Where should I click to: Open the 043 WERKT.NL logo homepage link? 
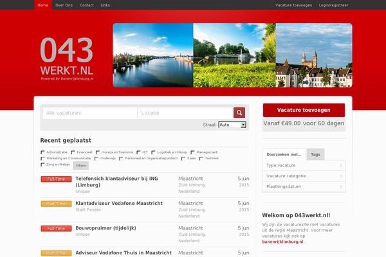pos(67,59)
